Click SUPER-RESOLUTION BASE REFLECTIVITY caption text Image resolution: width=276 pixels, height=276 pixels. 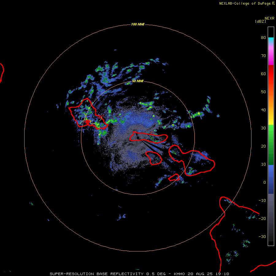[x=97, y=274]
